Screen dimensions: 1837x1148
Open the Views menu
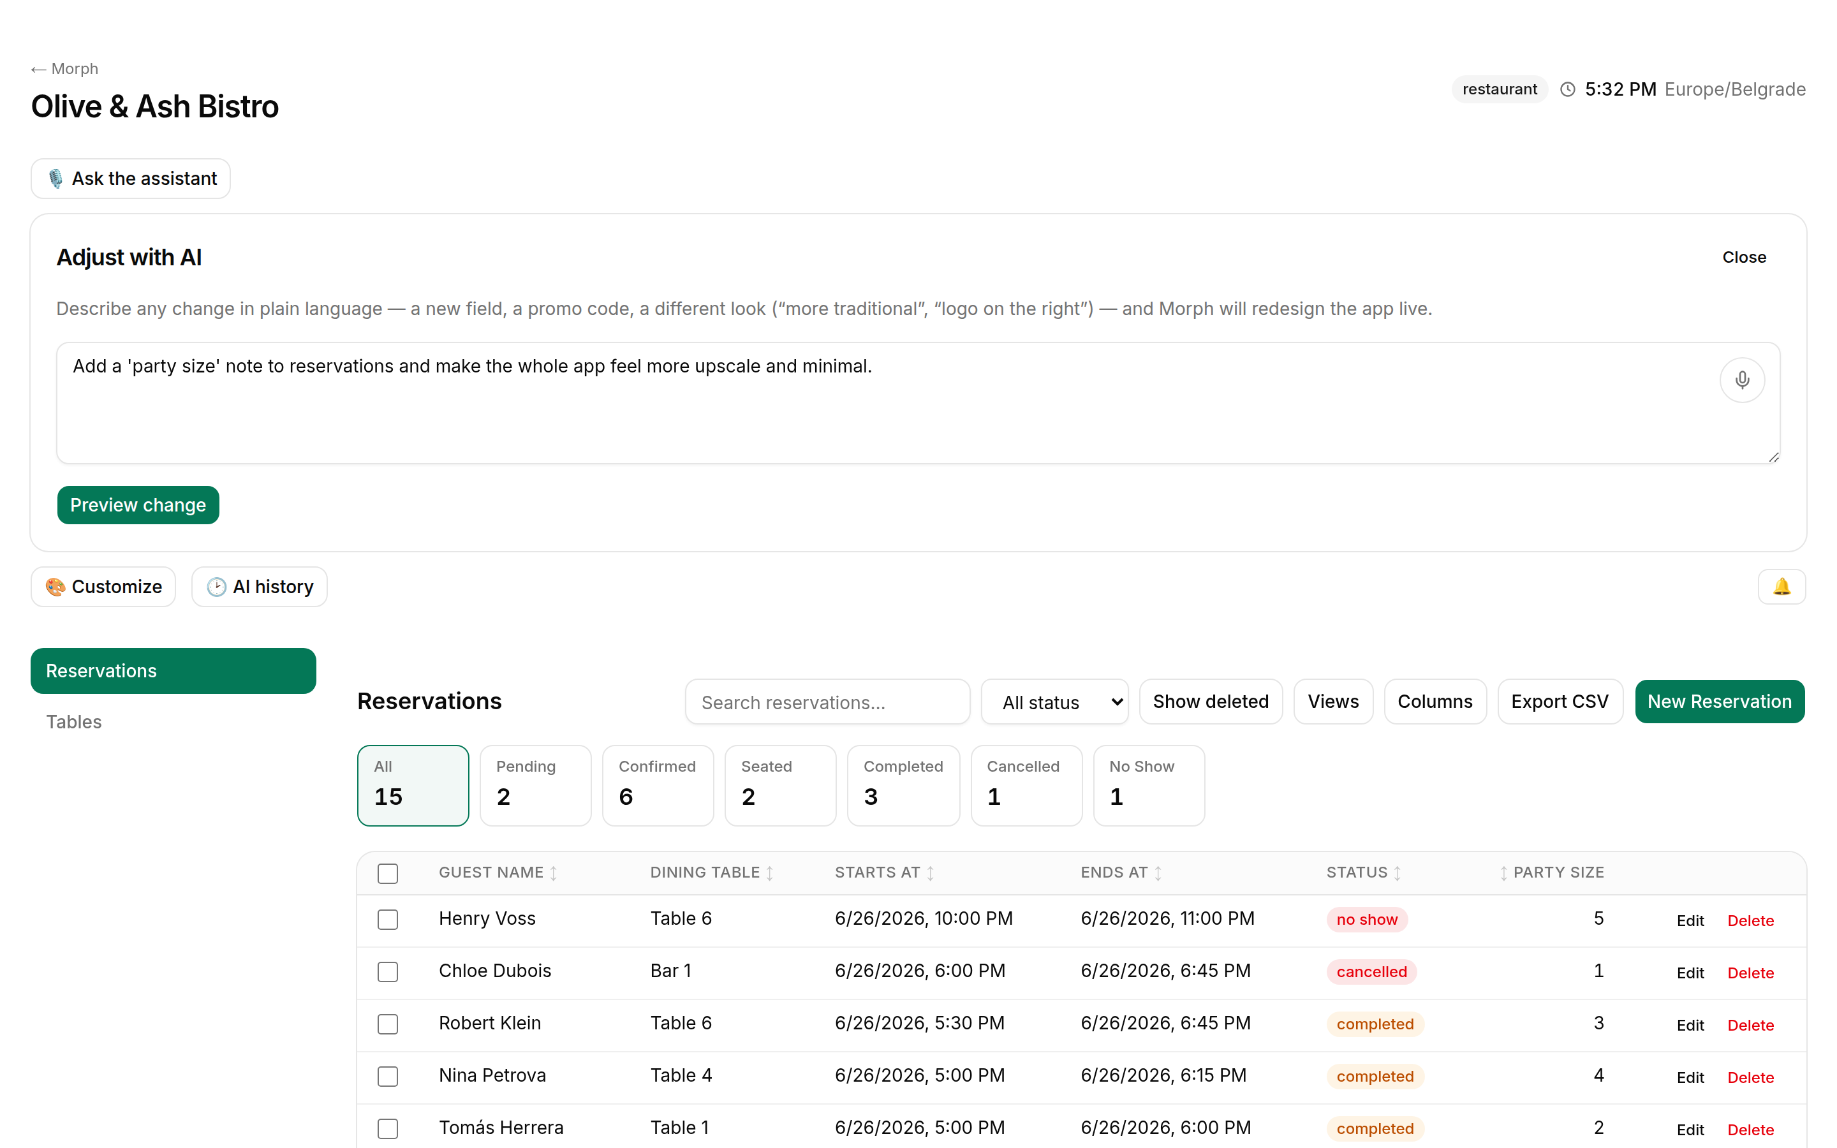coord(1333,702)
